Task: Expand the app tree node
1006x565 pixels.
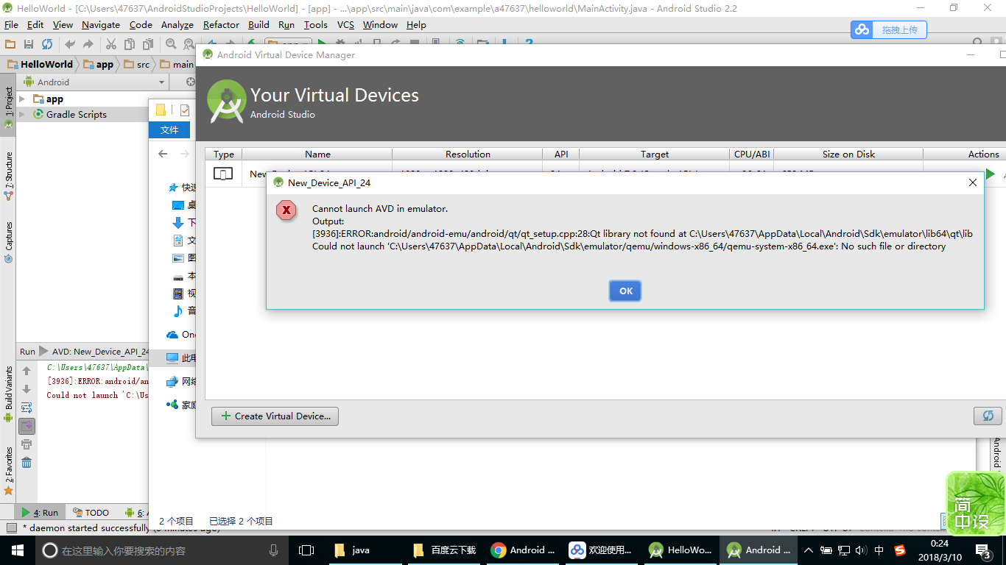Action: [22, 99]
